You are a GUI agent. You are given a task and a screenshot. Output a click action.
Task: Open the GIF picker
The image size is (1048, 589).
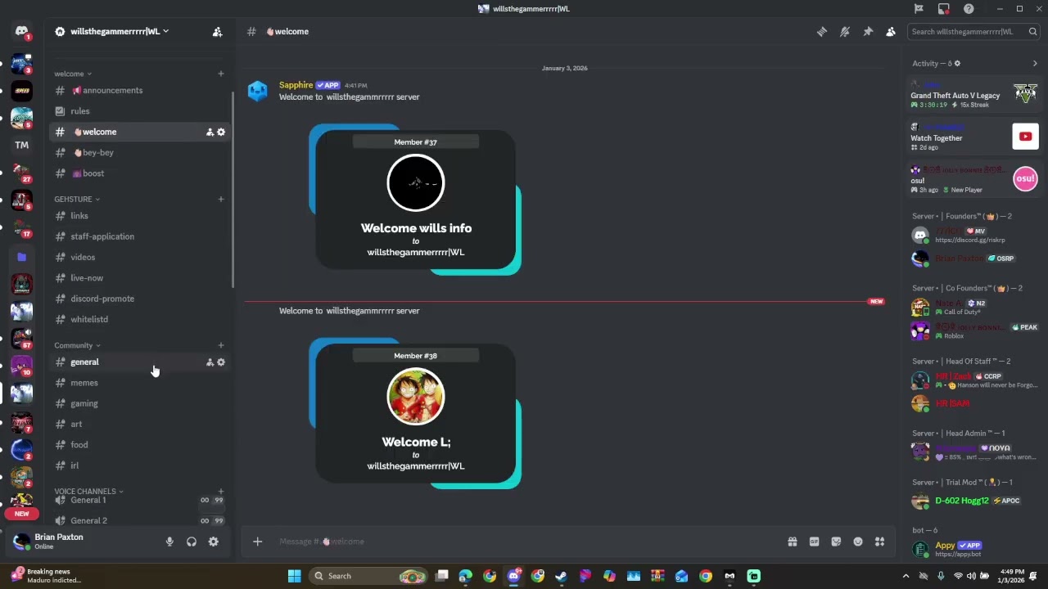(x=814, y=542)
